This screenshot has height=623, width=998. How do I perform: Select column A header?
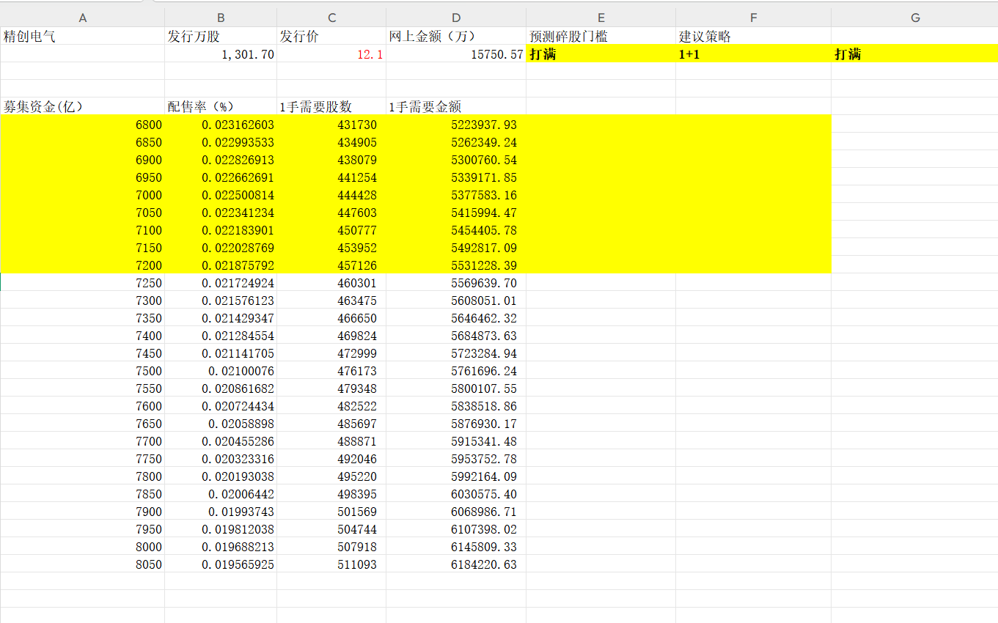82,18
